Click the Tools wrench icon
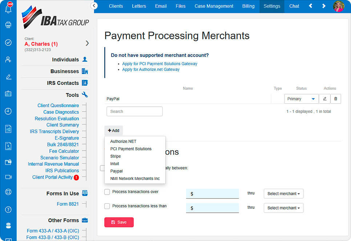 85,95
